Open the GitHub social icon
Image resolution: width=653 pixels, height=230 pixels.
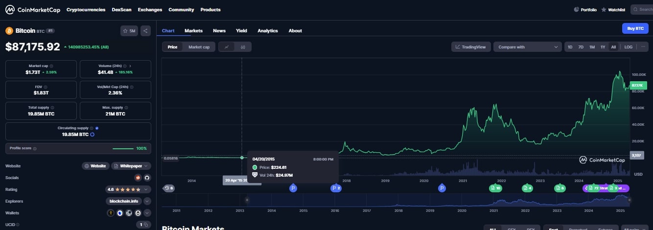(x=147, y=177)
